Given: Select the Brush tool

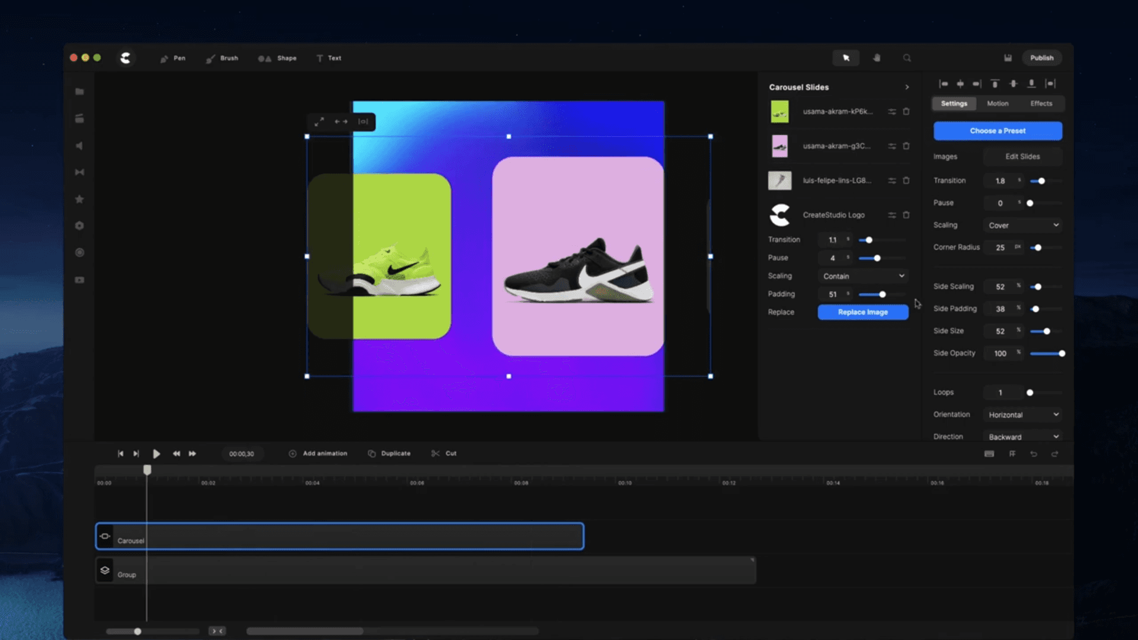Looking at the screenshot, I should [222, 58].
